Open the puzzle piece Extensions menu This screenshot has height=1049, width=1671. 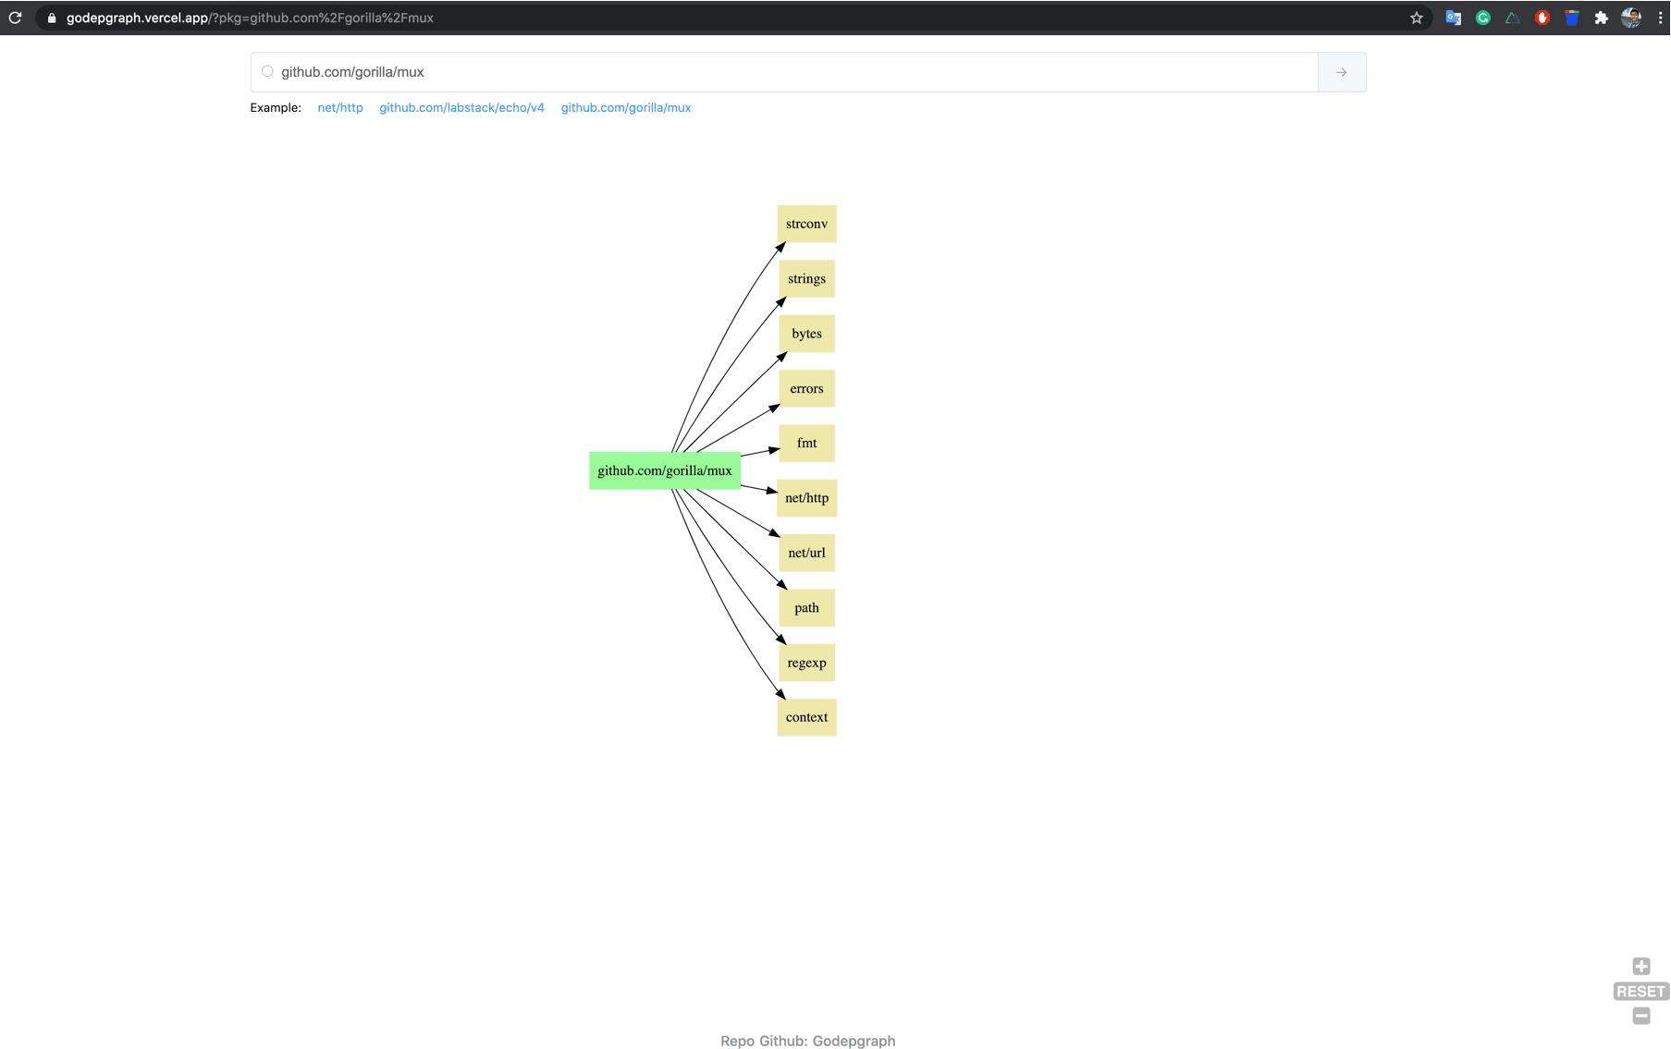click(x=1601, y=18)
